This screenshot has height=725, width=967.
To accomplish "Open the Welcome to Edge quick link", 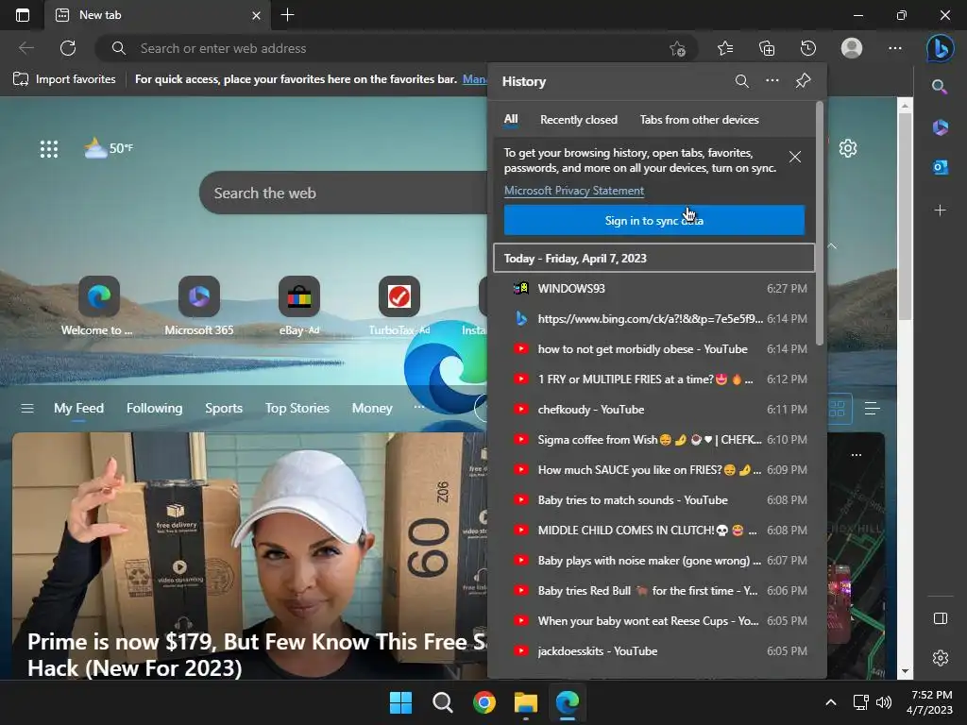I will pyautogui.click(x=98, y=307).
